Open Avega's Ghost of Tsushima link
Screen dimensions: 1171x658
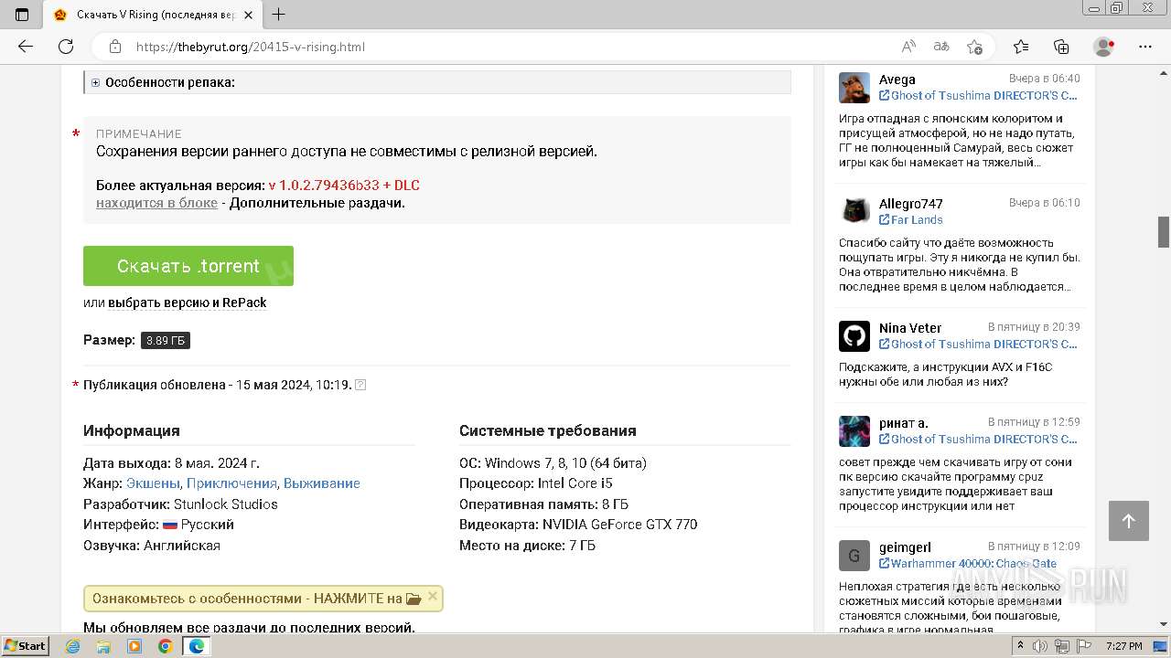point(978,95)
